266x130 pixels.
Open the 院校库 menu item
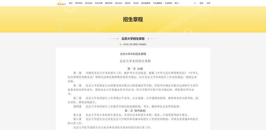(x=127, y=3)
